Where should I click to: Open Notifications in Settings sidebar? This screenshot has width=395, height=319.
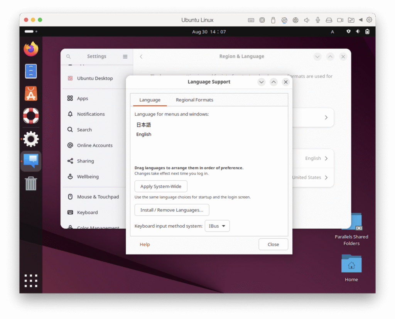(95, 114)
